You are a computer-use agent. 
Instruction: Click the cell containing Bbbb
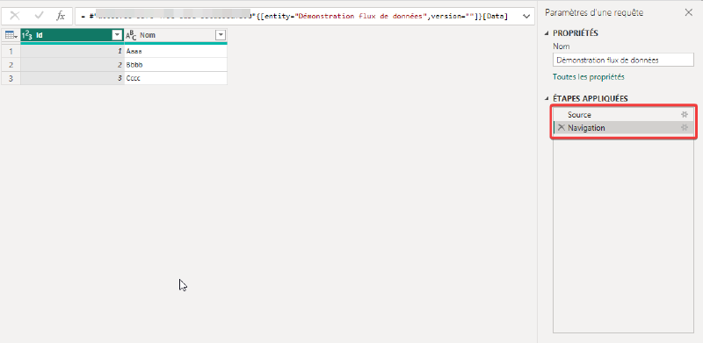pyautogui.click(x=176, y=65)
